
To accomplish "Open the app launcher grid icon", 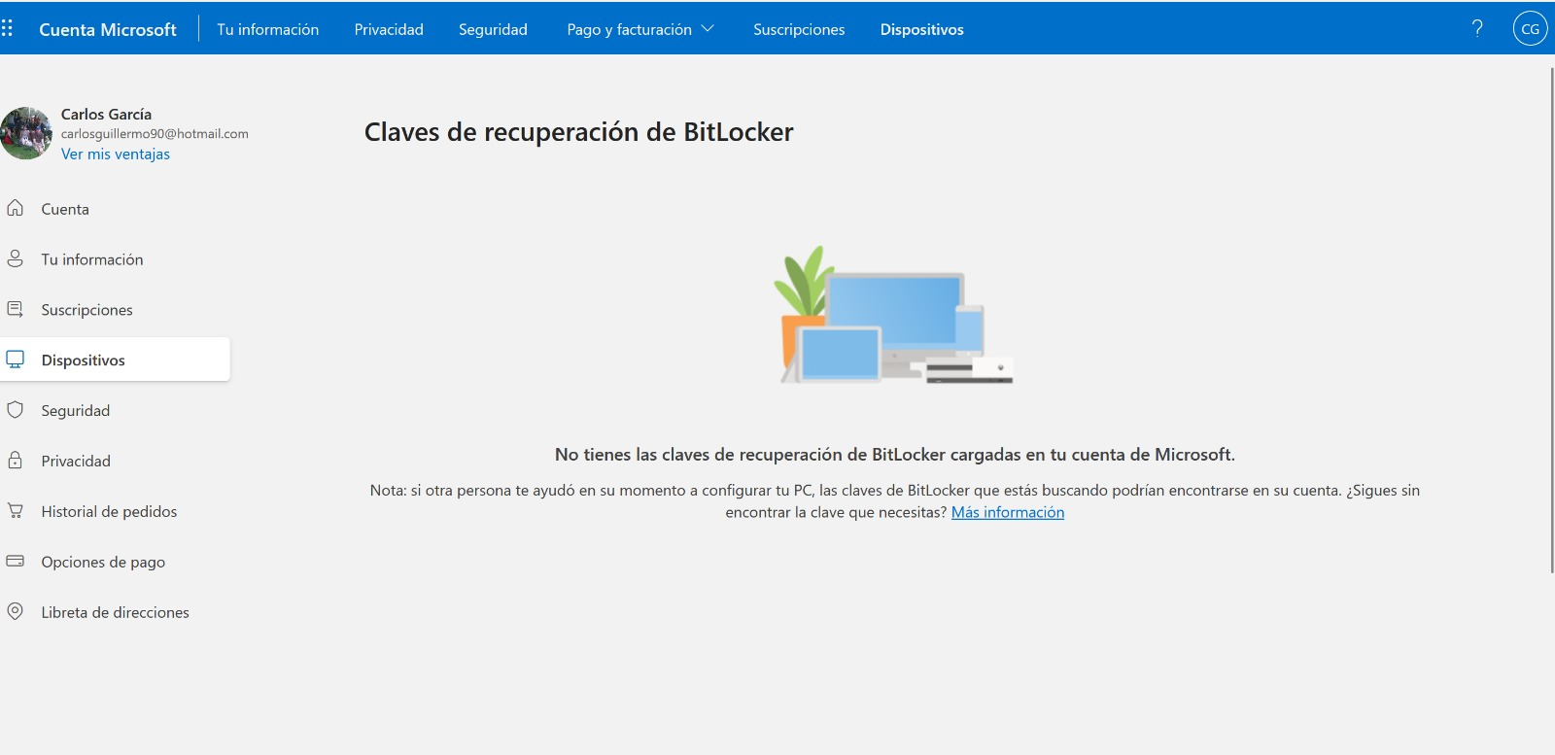I will point(7,29).
